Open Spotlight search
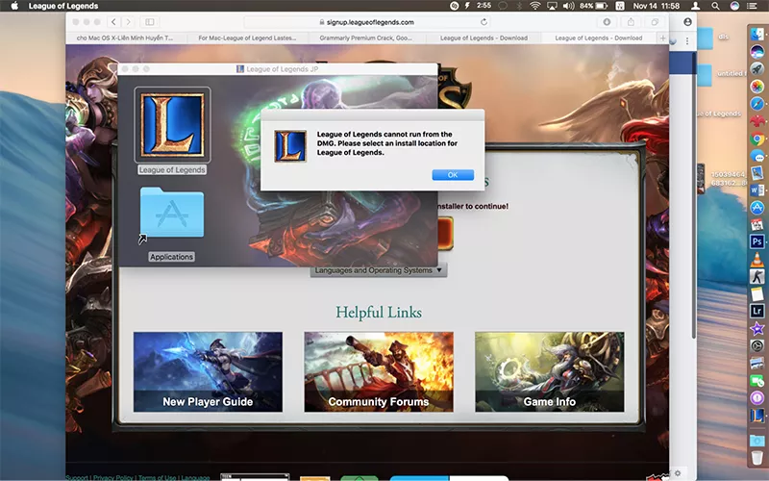This screenshot has width=769, height=481. point(715,6)
